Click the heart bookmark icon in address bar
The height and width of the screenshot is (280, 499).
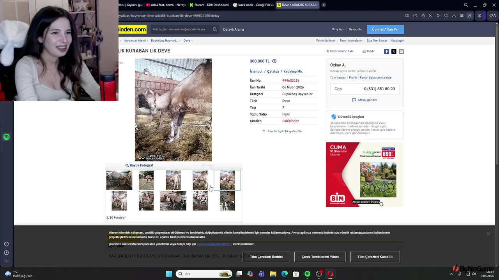pos(446,16)
